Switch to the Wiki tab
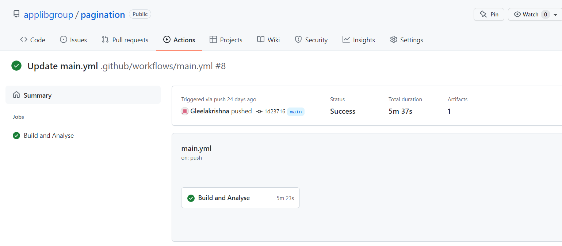Screen dimensions: 562x246 click(x=268, y=40)
